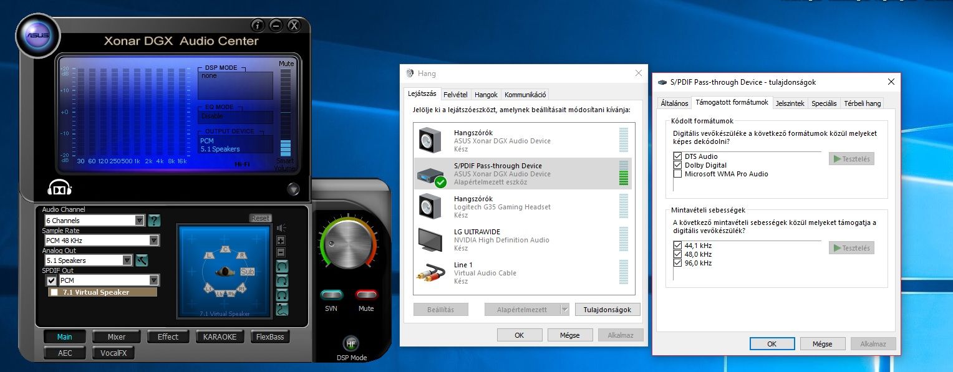Open the VocalFX page

(114, 353)
